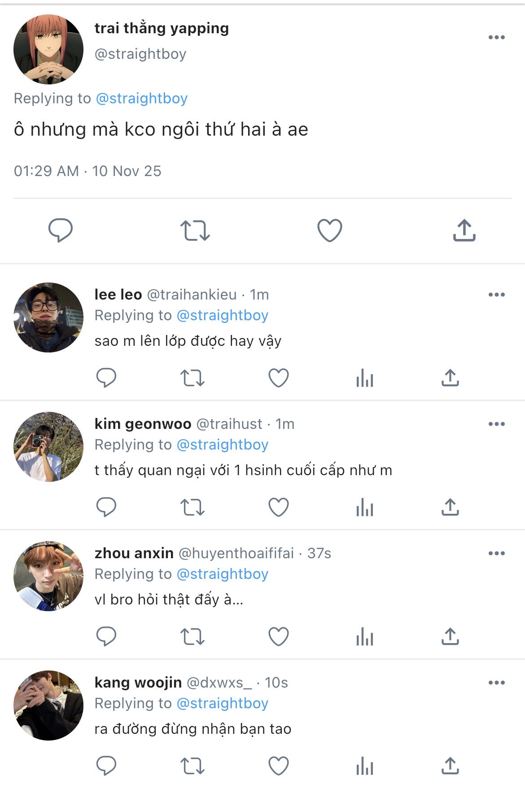Screen dimensions: 525x785
Task: View analytics for zhou anxin's reply
Action: [364, 637]
